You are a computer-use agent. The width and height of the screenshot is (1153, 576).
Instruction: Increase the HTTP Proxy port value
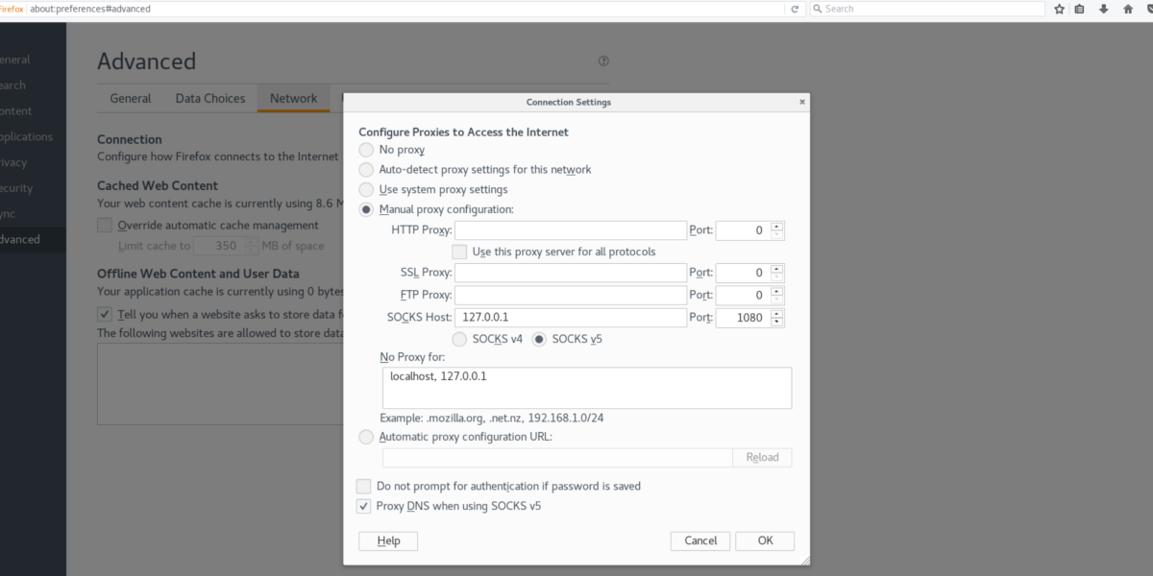[777, 227]
